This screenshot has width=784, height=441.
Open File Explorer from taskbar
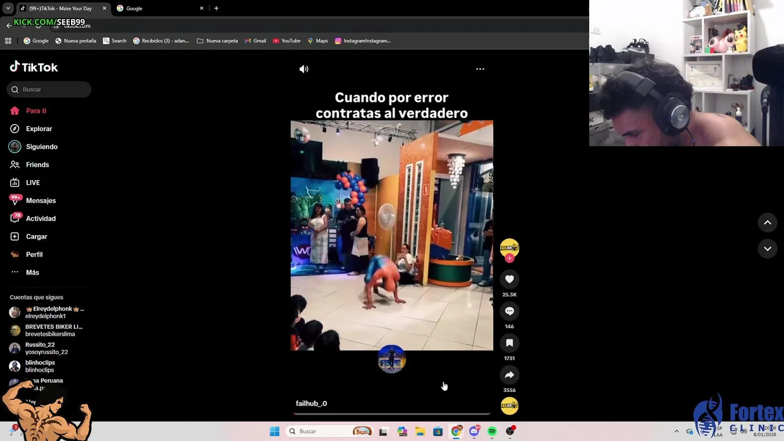tap(420, 432)
